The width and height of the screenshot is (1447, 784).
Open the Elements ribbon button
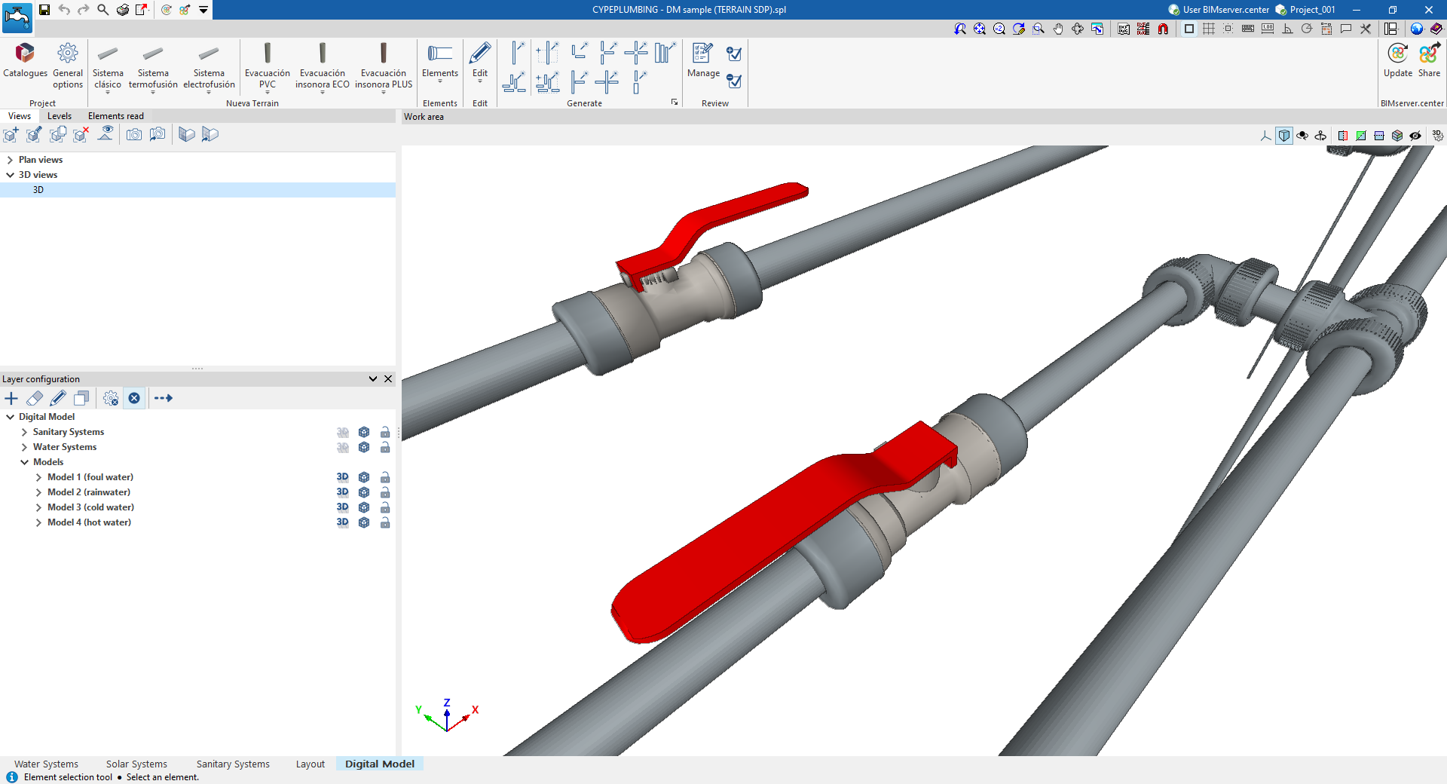pos(440,62)
